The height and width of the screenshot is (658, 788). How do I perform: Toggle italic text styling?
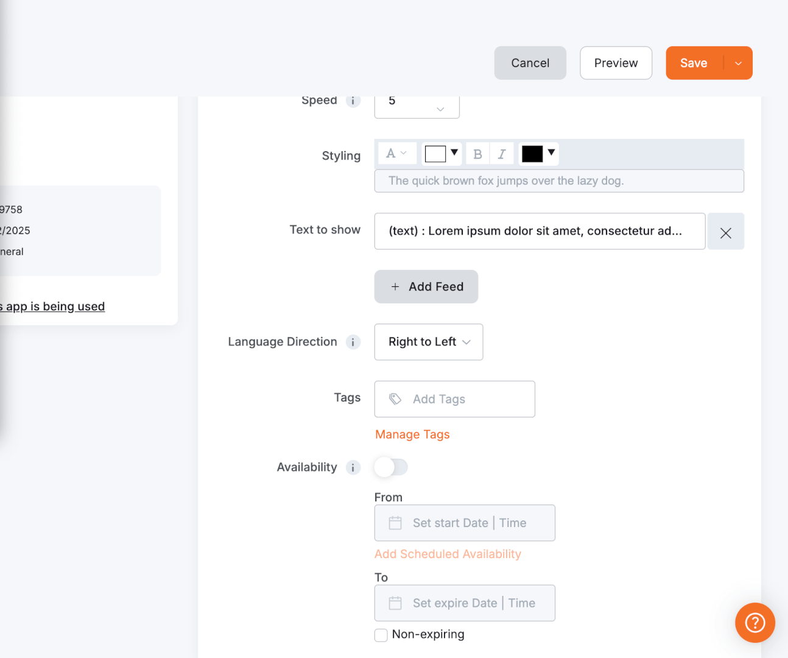coord(501,154)
